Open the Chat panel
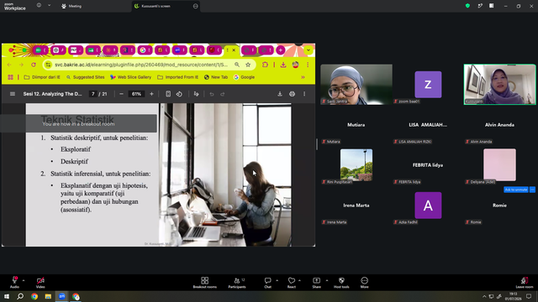Screen dimensions: 538x302 267,283
